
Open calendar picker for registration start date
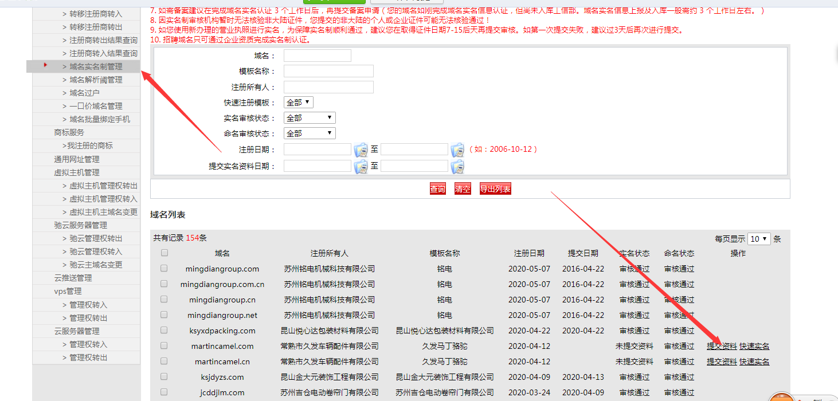coord(361,150)
